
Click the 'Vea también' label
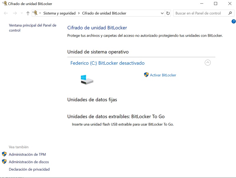[x=19, y=147]
